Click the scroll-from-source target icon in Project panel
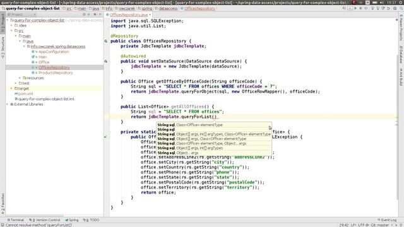Viewport: 404px width, 227px height. 84,15
